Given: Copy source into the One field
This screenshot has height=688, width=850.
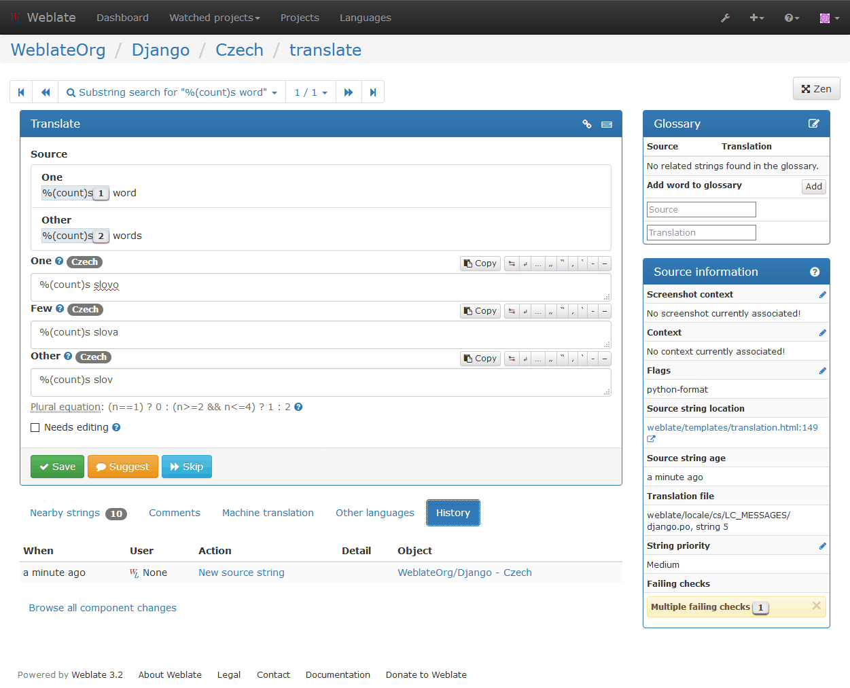Looking at the screenshot, I should [x=480, y=264].
